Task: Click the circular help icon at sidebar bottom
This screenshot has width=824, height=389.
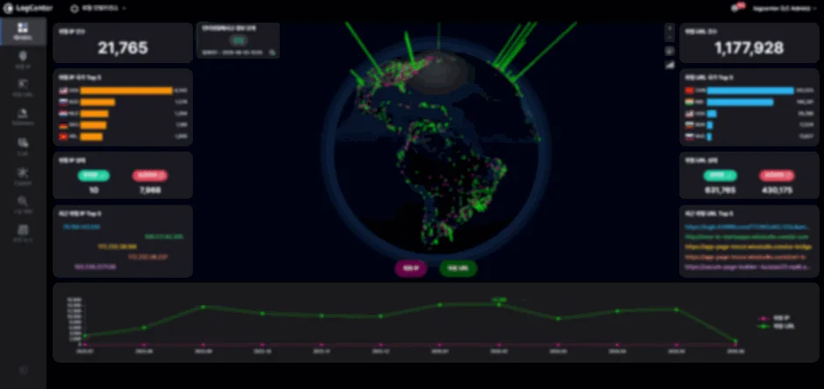Action: tap(23, 370)
